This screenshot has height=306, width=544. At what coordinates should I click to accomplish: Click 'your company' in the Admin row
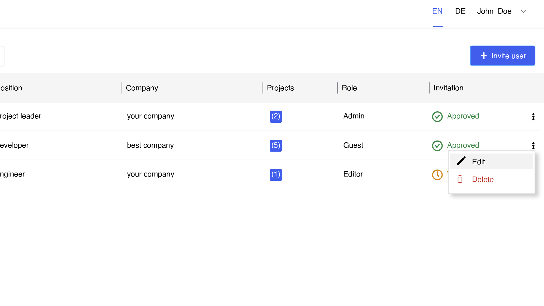(x=150, y=116)
